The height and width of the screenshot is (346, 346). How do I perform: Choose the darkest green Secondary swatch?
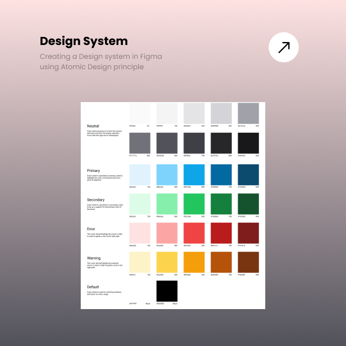click(248, 204)
